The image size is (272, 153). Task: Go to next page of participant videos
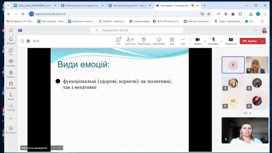tap(250, 113)
